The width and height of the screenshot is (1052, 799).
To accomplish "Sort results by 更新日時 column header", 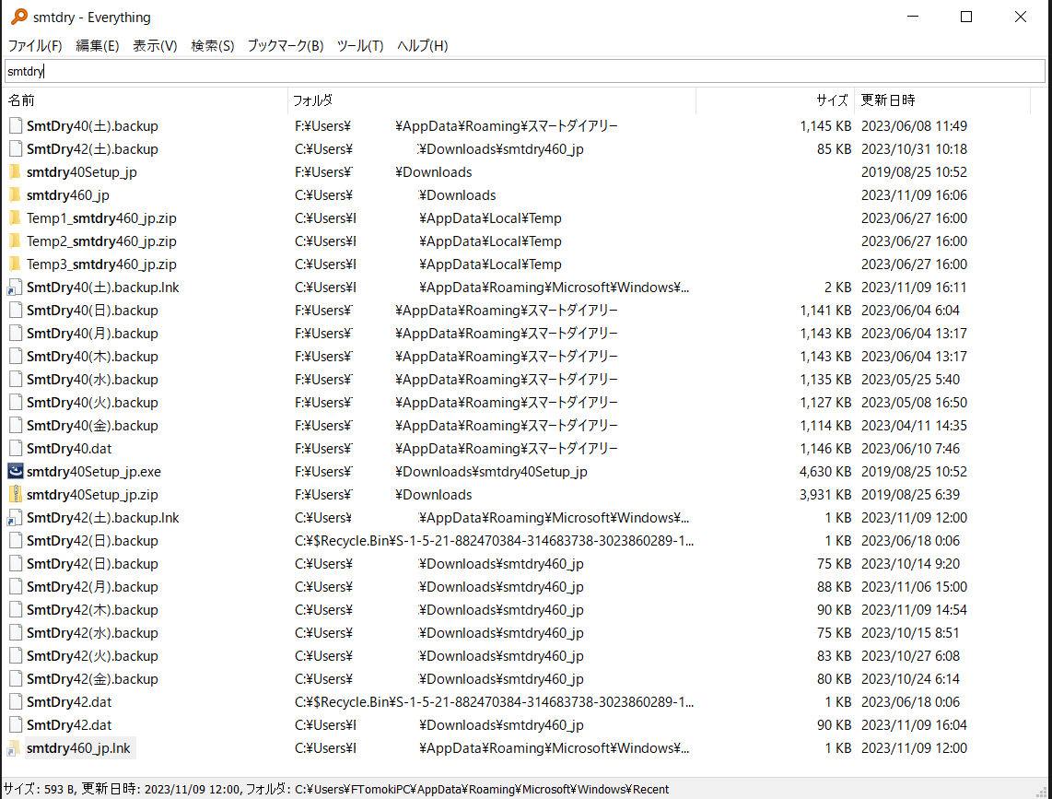I will (x=942, y=100).
